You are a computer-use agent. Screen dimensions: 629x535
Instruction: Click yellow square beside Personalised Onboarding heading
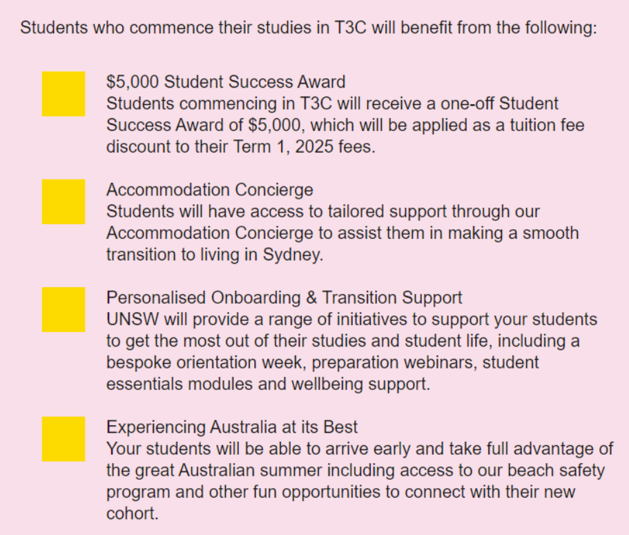pos(64,310)
